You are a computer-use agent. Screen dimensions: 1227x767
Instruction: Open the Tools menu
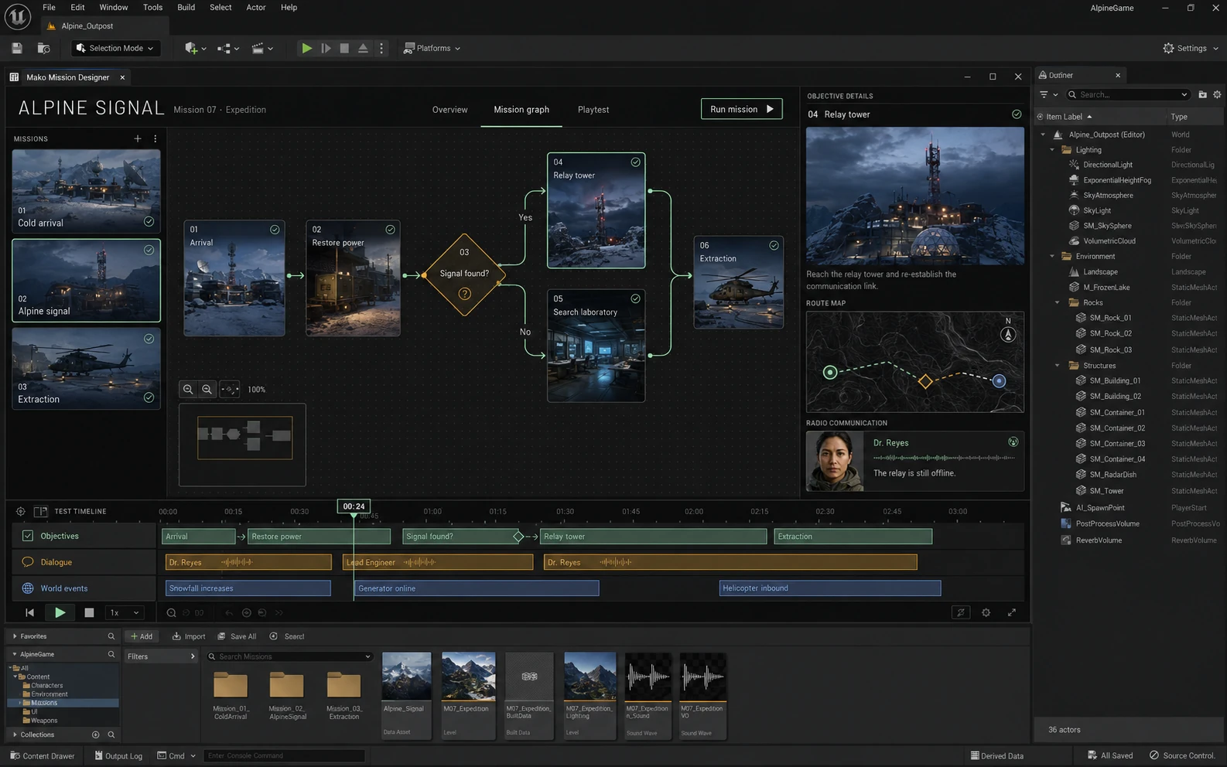coord(152,8)
